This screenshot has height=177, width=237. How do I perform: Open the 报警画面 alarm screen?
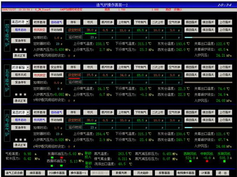coord(164,173)
